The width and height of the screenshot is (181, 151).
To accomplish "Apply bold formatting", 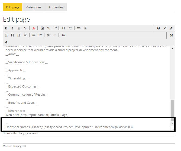I will click(x=6, y=28).
